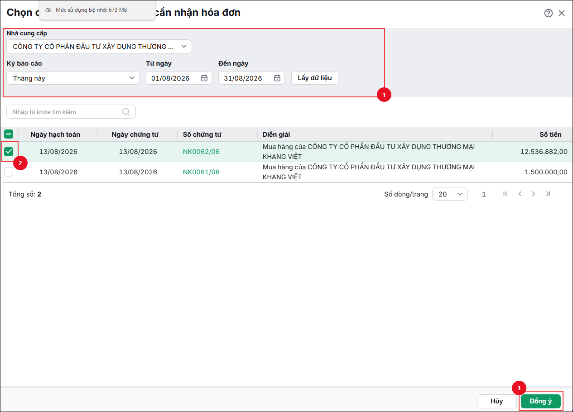Click the Diễn giải column header
This screenshot has height=412, width=573.
(276, 134)
